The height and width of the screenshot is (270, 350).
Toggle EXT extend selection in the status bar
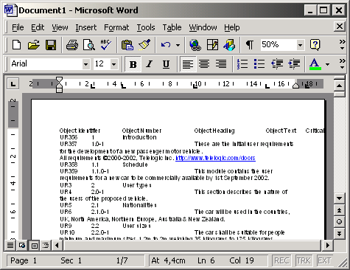pos(324,260)
